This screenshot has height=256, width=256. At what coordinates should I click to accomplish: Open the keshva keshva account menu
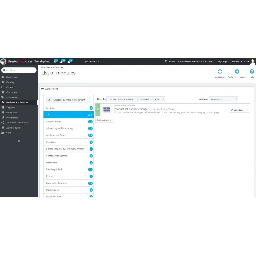(240, 62)
